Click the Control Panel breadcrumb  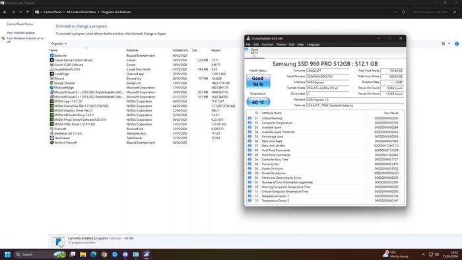[52, 12]
